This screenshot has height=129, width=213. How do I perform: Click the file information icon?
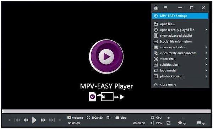tap(156, 42)
